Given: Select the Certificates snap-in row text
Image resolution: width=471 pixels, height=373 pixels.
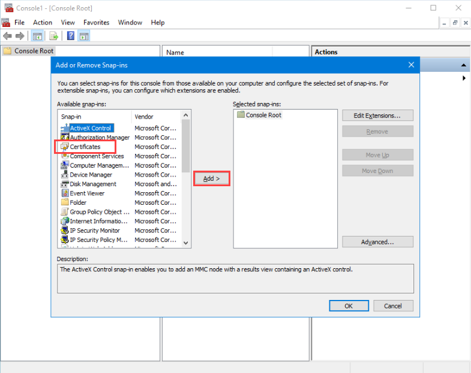Looking at the screenshot, I should (85, 147).
